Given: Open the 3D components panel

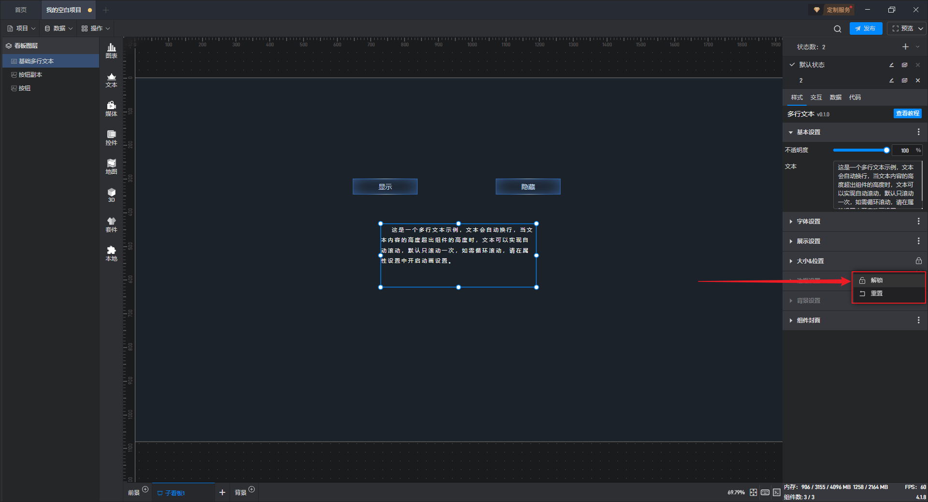Looking at the screenshot, I should pos(111,195).
